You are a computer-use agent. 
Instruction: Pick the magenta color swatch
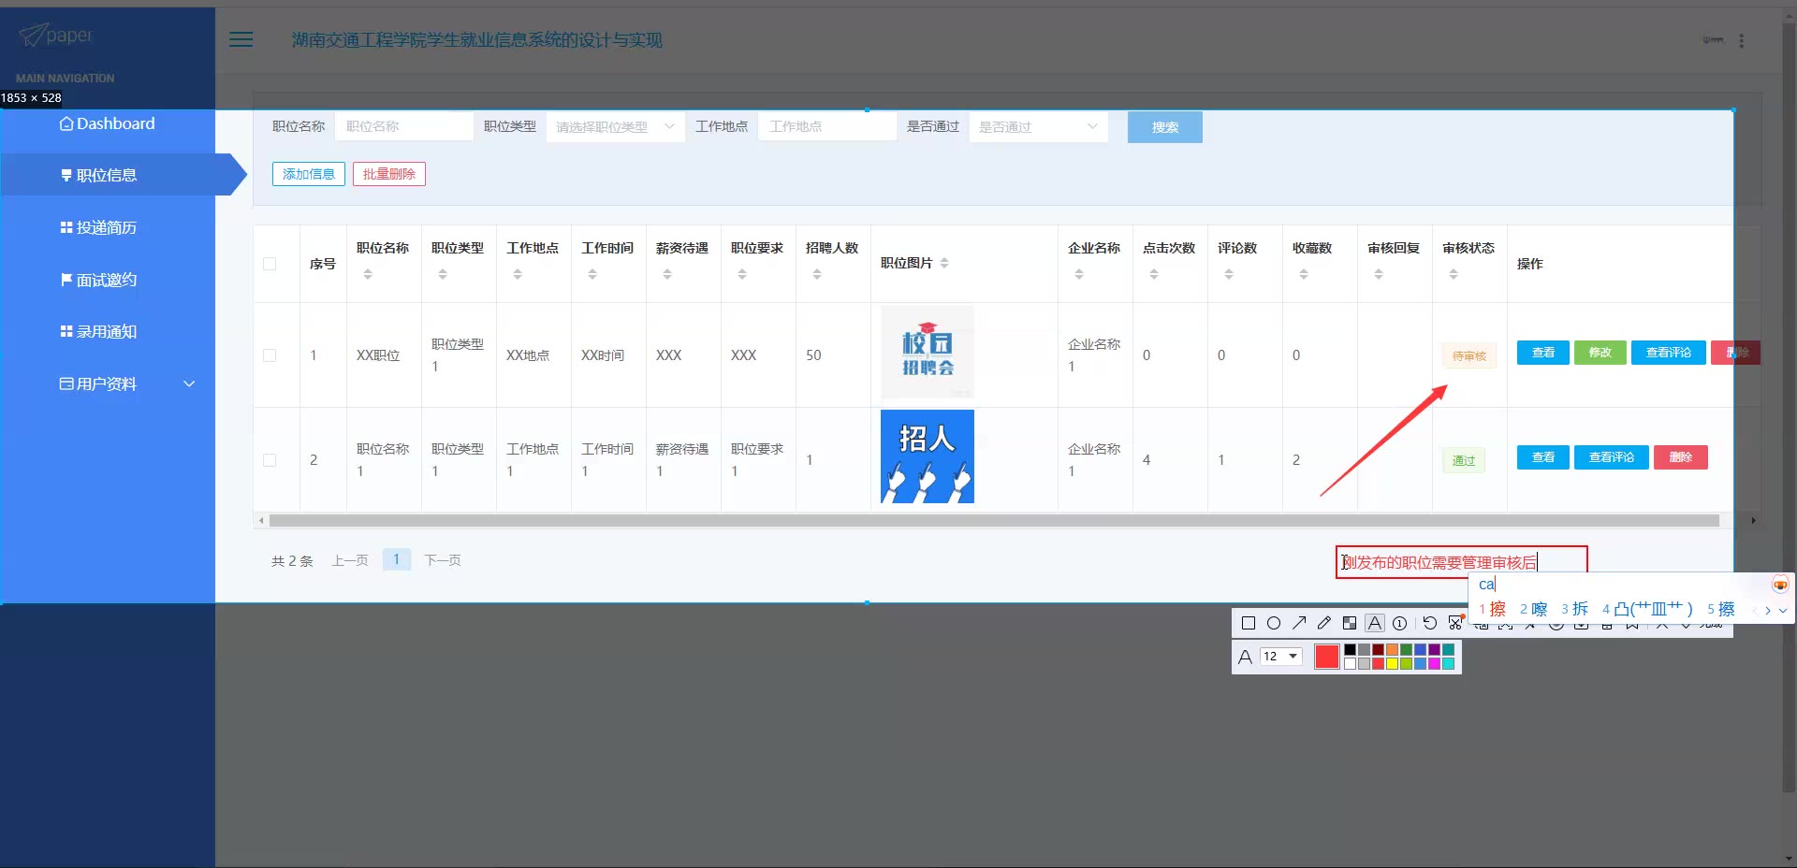(1434, 664)
